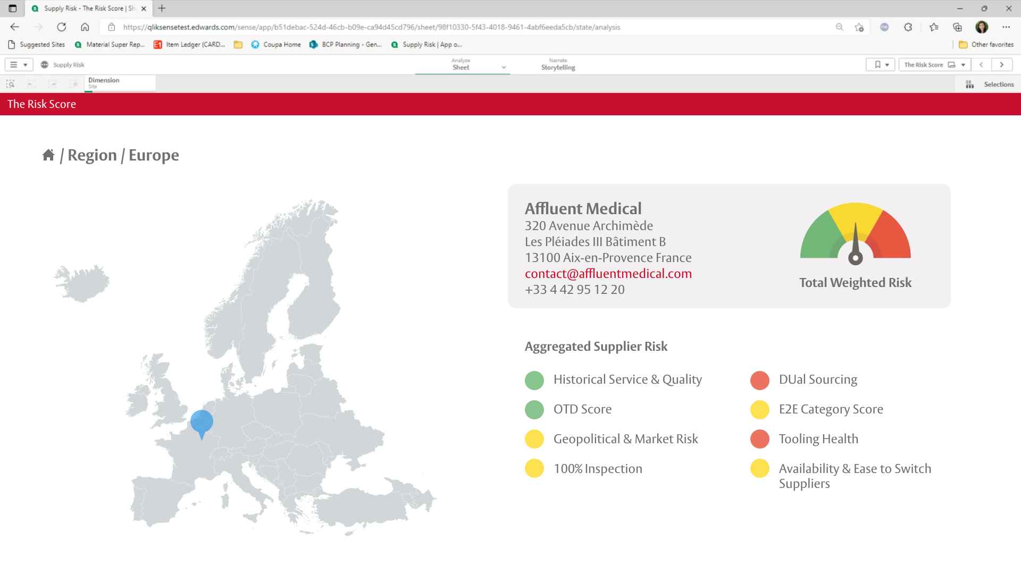Select Availability & Ease to Switch Suppliers

click(855, 476)
